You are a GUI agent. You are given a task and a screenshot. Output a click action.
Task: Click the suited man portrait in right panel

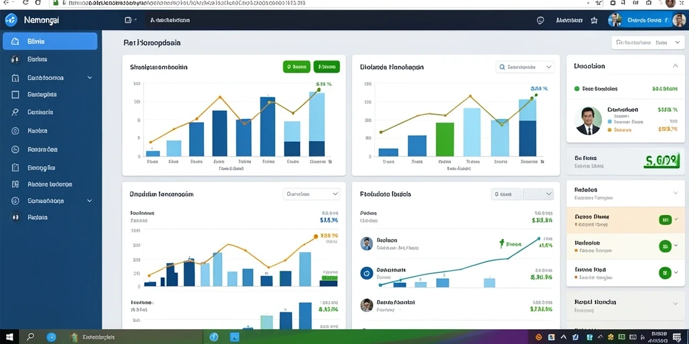[x=588, y=121]
